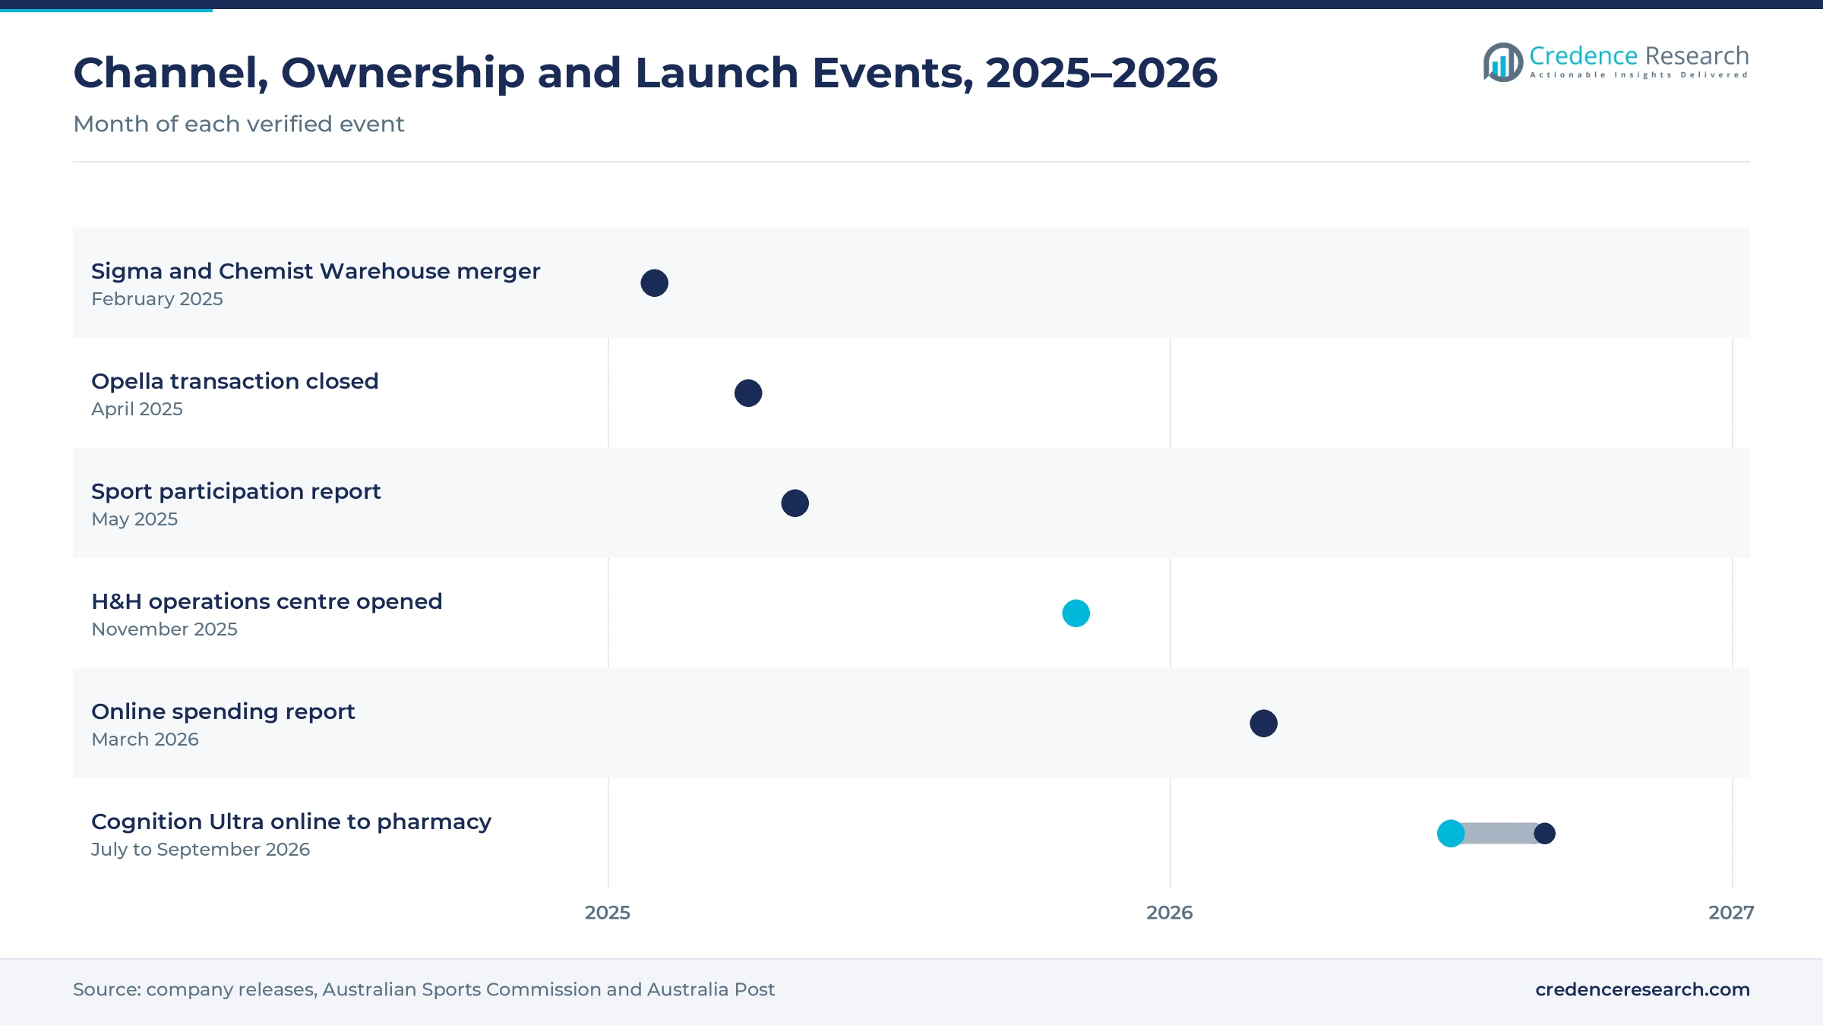Click the "March 2026" date text
The width and height of the screenshot is (1823, 1025).
[x=145, y=740]
